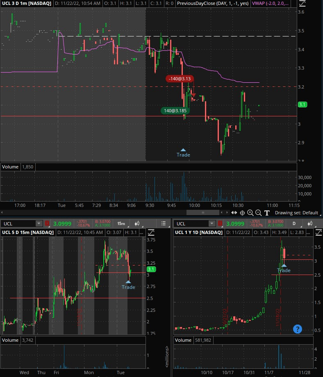Open the chart style candle icon on the 15m panel
Screen dimensions: 323x377
137,224
